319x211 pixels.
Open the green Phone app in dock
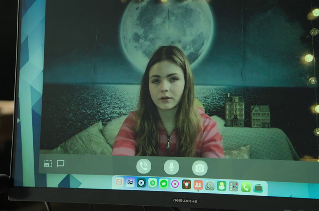(x=246, y=187)
